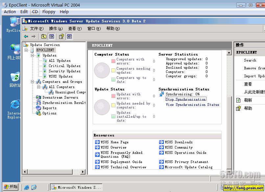The height and width of the screenshot is (192, 265).
Task: Select Security Updates in the tree
Action: coord(64,71)
